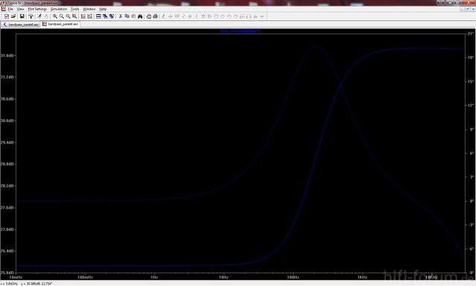Image resolution: width=476 pixels, height=286 pixels.
Task: Tile the windows using the tile icon
Action: (98, 16)
